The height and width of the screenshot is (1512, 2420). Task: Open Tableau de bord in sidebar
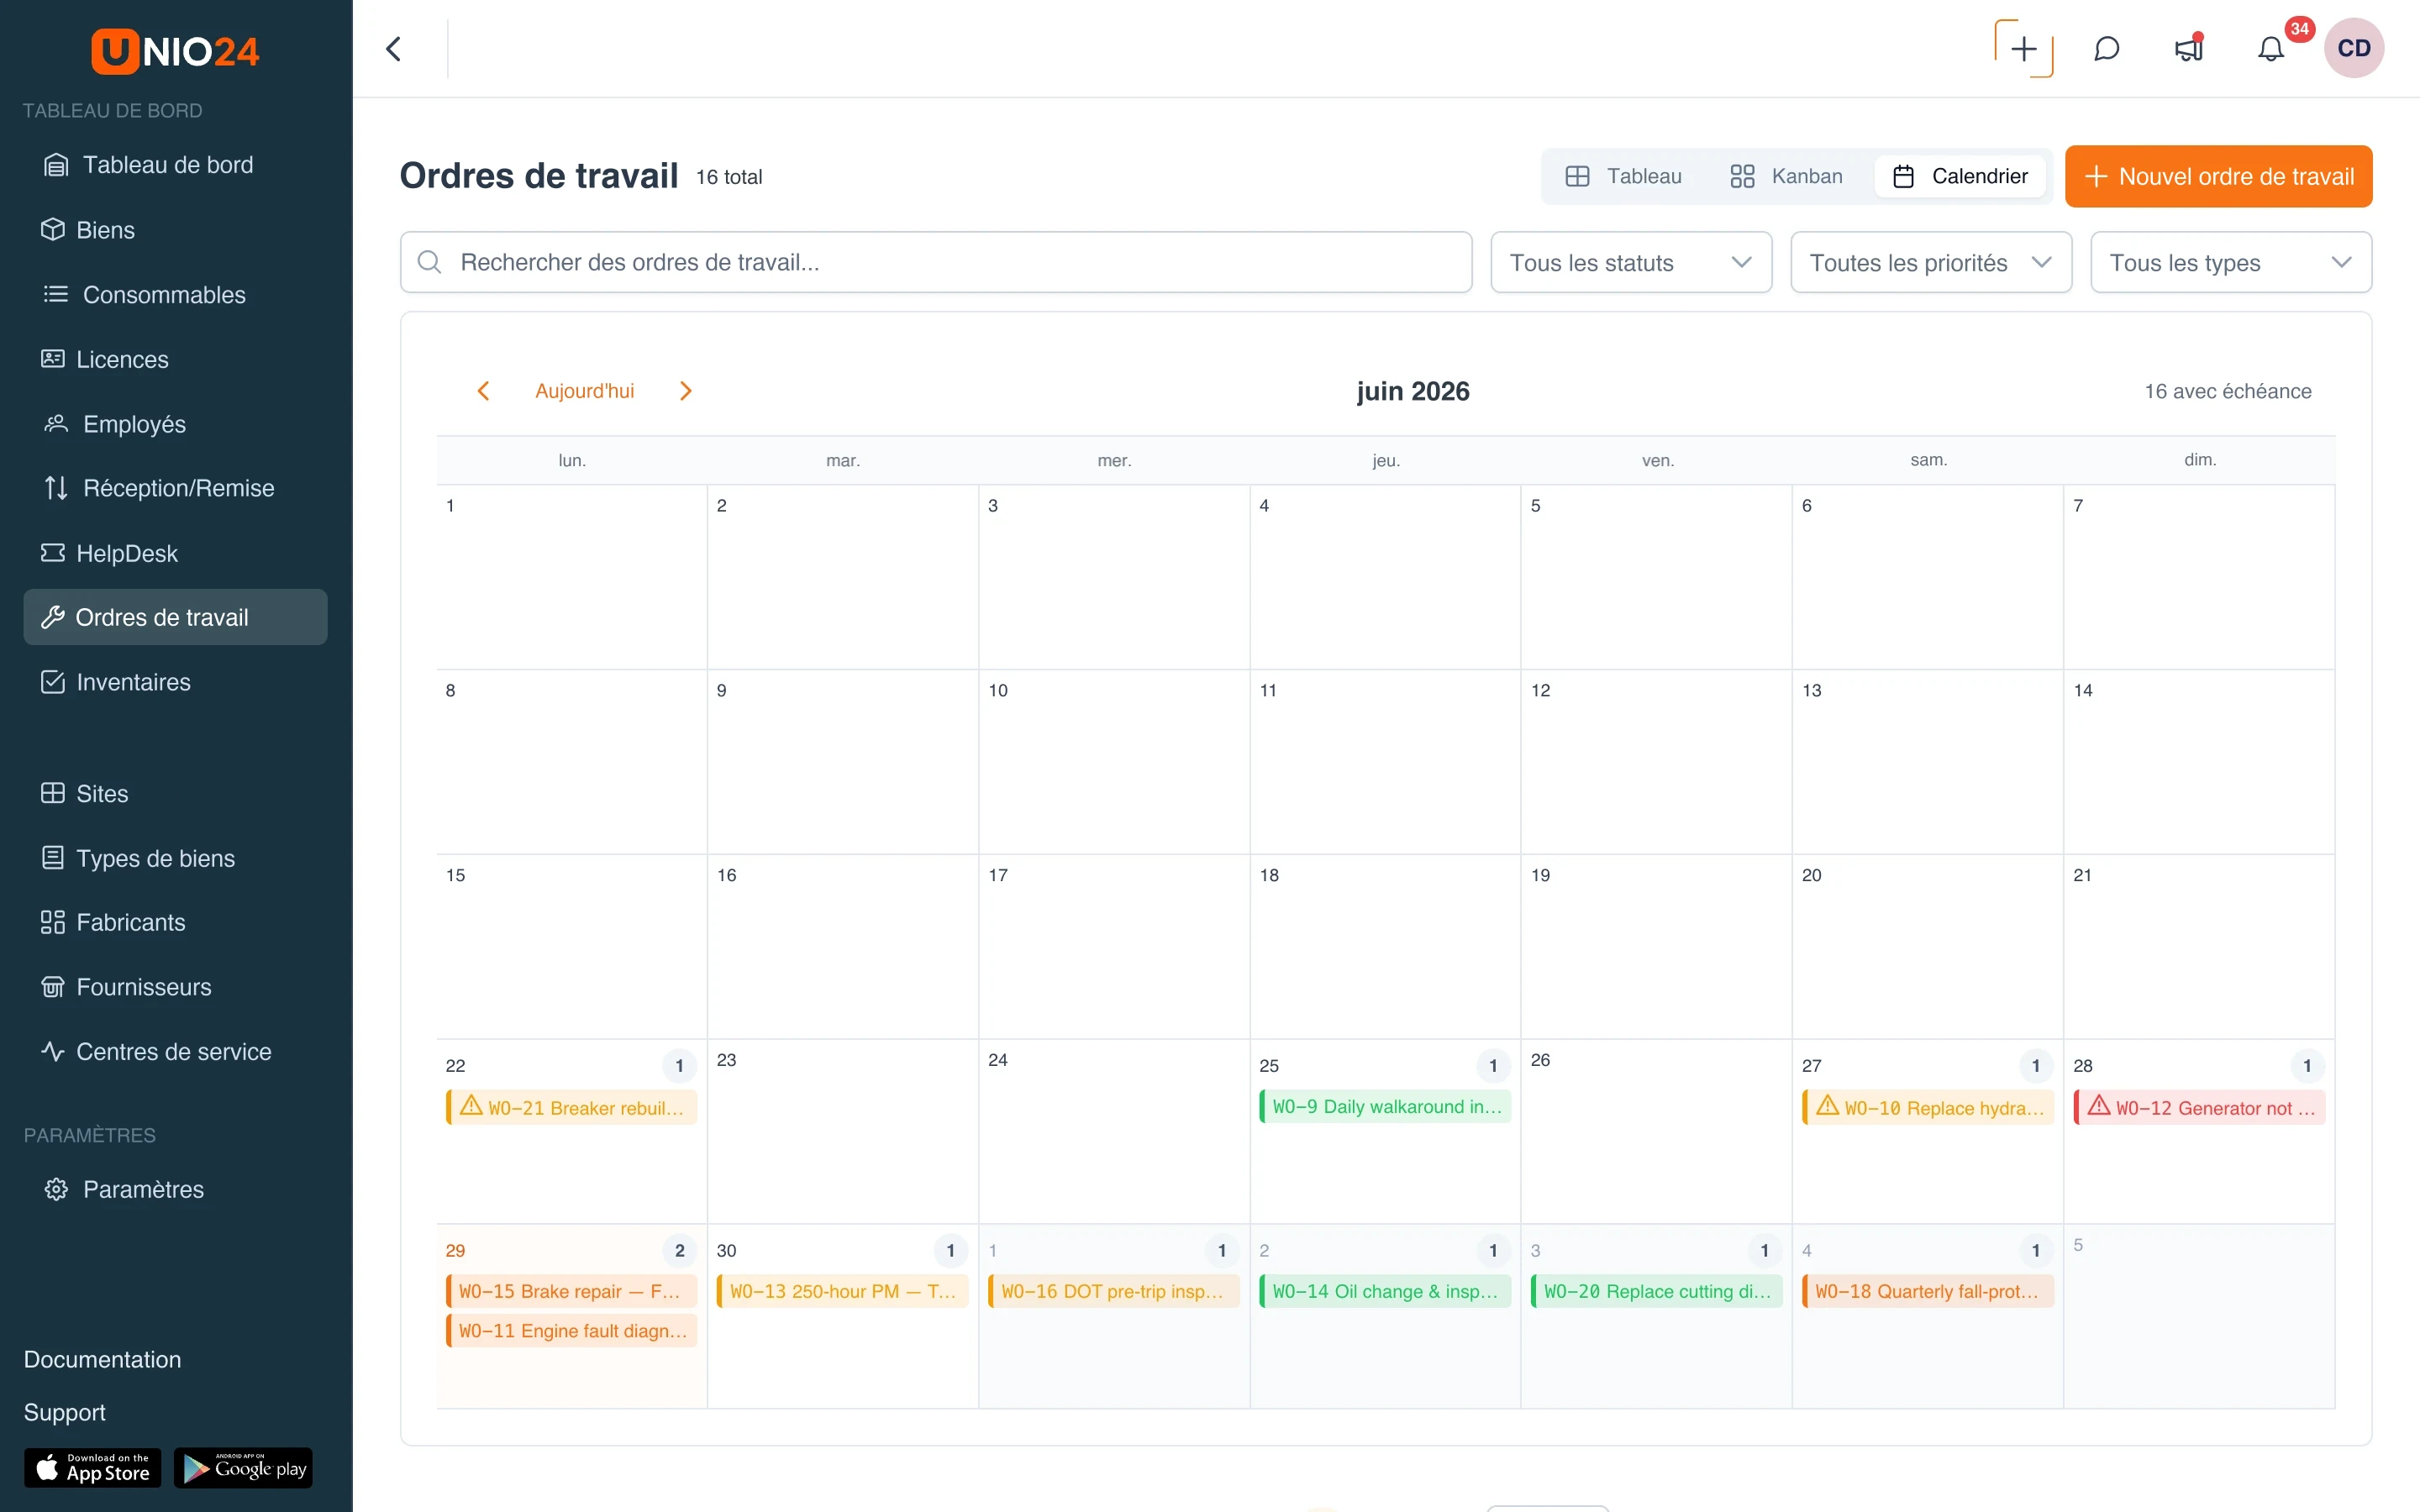click(175, 165)
